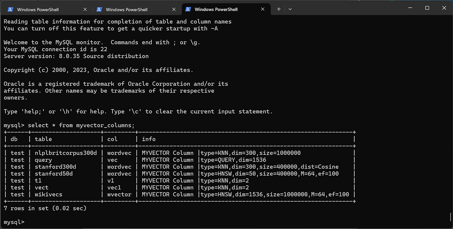Click the terminal scrollbar thumb
The width and height of the screenshot is (453, 229).
tap(451, 217)
